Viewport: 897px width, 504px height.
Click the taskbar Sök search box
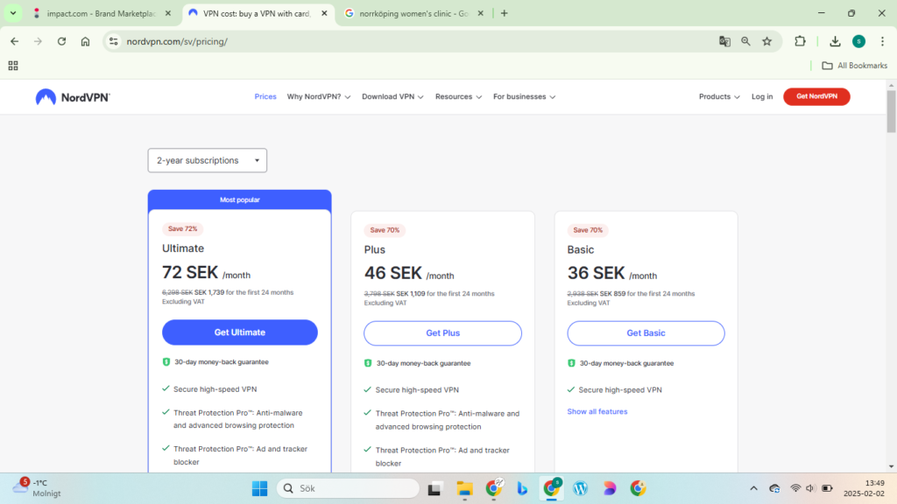coord(349,488)
